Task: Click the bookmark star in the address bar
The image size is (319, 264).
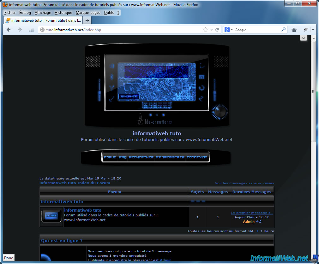Action: [x=206, y=30]
